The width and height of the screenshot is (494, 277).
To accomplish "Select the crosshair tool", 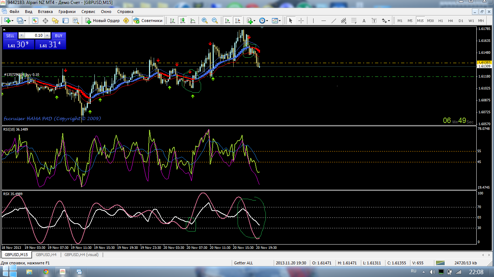I will [x=301, y=21].
